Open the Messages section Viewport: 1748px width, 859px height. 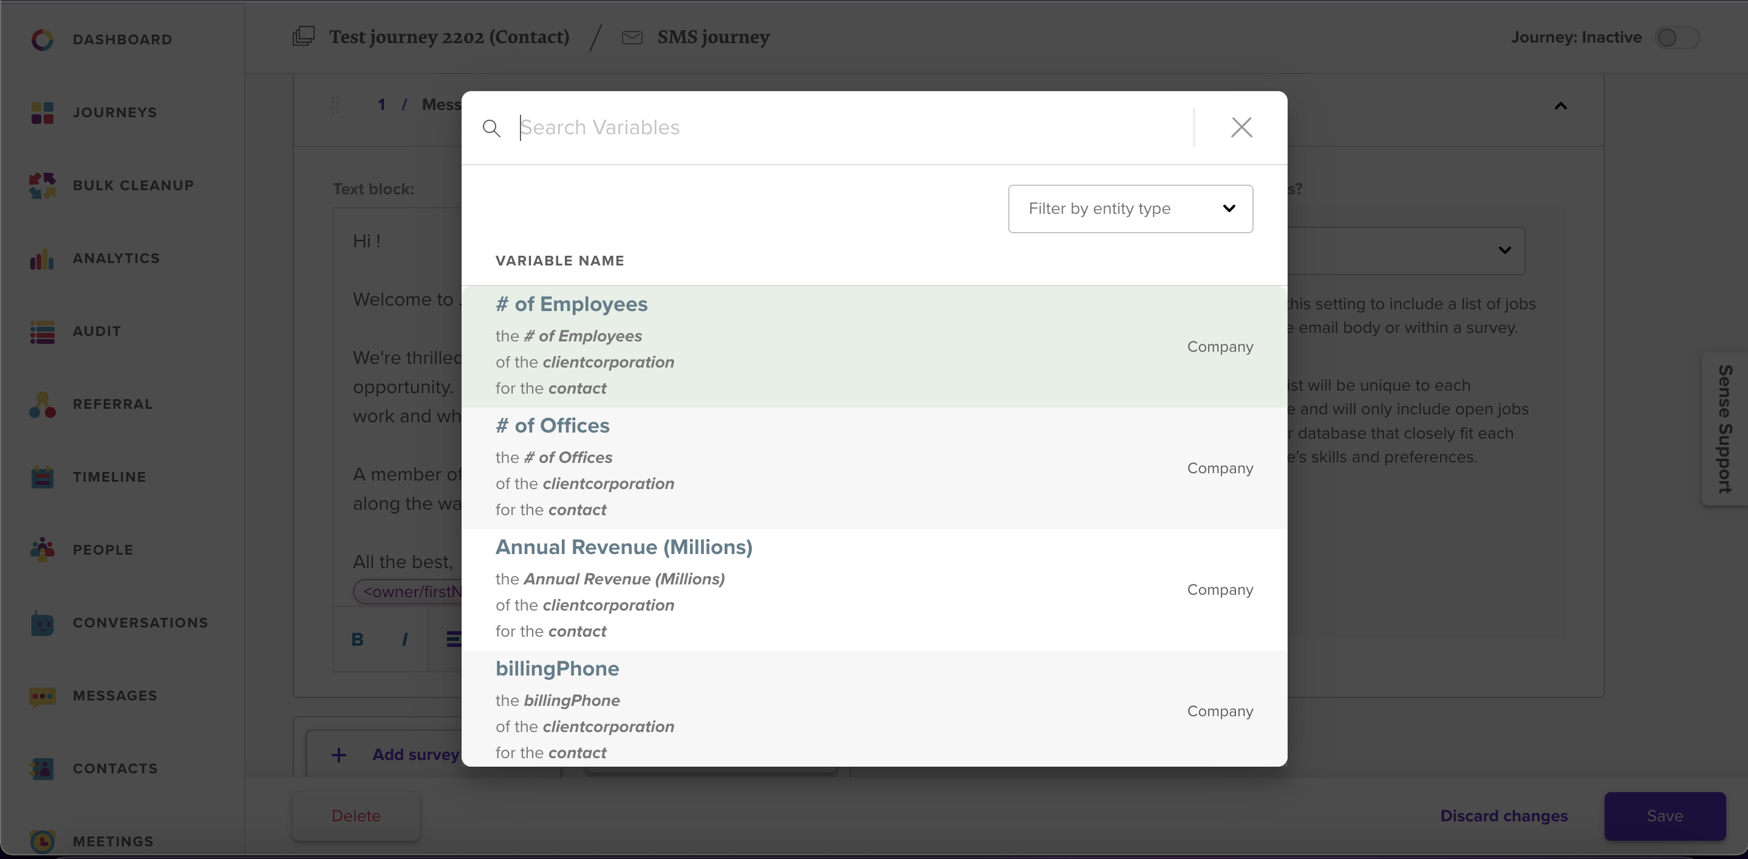pos(114,696)
